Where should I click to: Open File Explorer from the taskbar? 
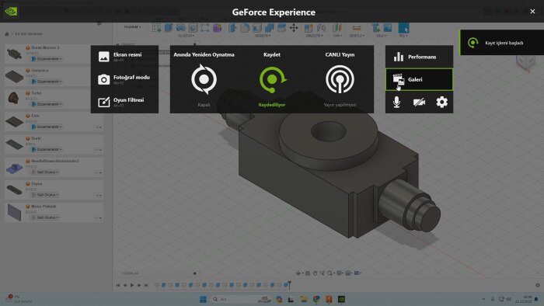[x=304, y=299]
